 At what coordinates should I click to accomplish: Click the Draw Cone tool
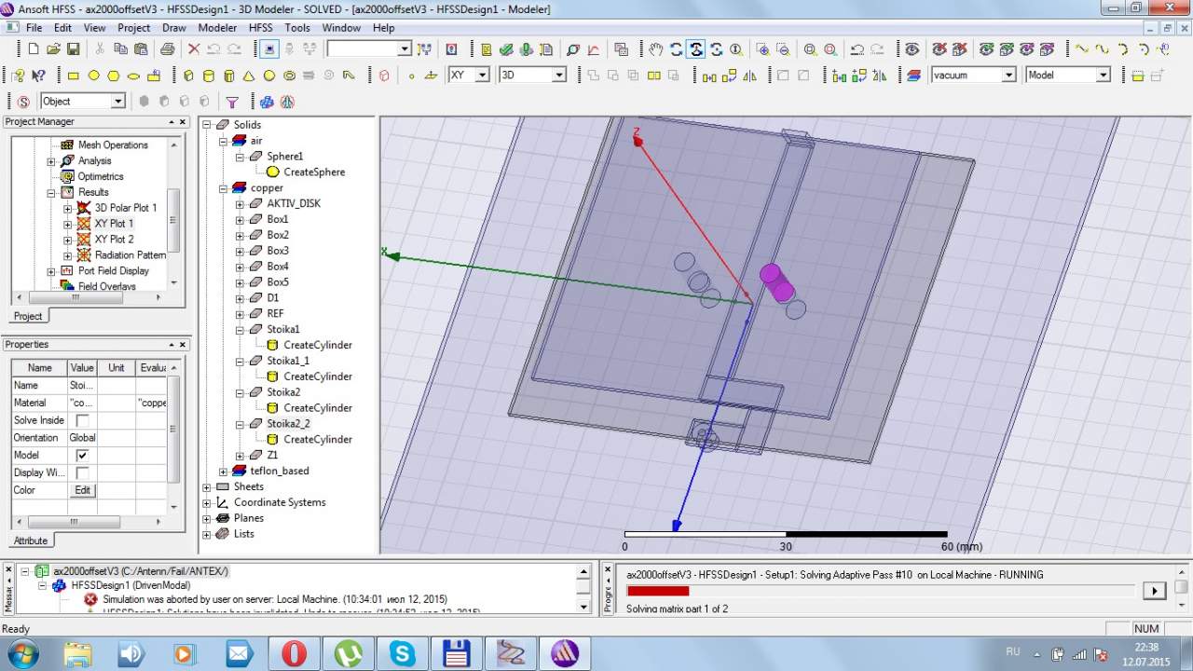coord(249,75)
